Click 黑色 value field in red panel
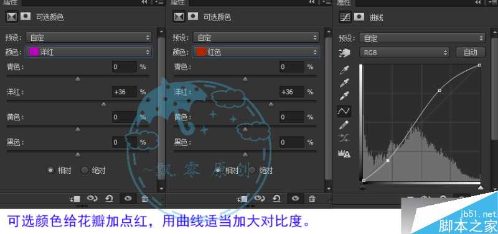 292,142
